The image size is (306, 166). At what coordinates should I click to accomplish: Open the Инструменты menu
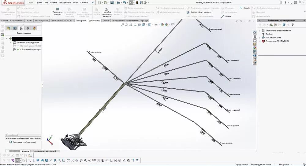65,2
